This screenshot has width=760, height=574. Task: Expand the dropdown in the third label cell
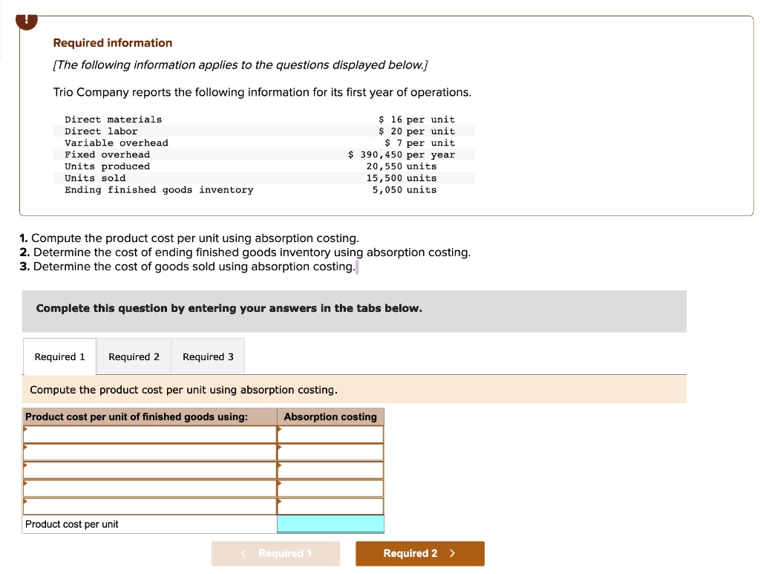click(148, 470)
